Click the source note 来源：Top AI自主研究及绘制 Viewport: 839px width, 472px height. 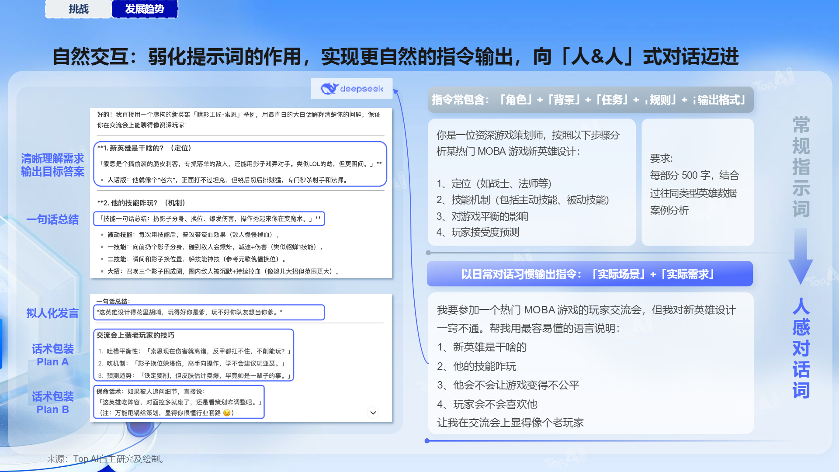coord(106,459)
